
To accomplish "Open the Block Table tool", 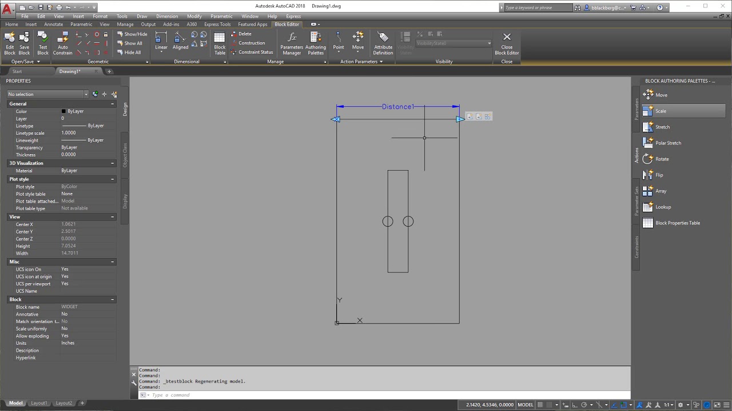I will (x=220, y=43).
